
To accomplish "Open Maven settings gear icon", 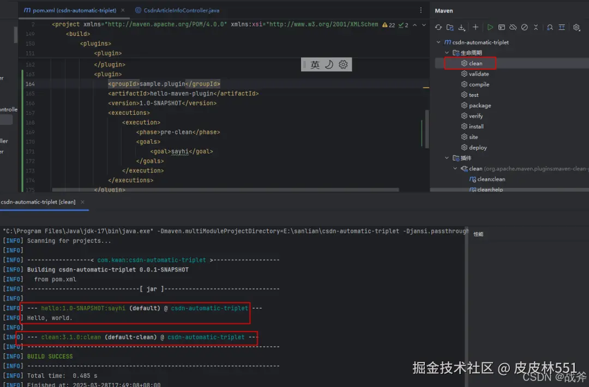I will (x=576, y=27).
